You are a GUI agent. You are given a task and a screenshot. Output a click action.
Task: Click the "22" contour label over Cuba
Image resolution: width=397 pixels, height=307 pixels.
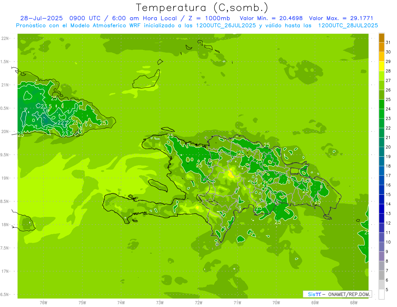61,123
